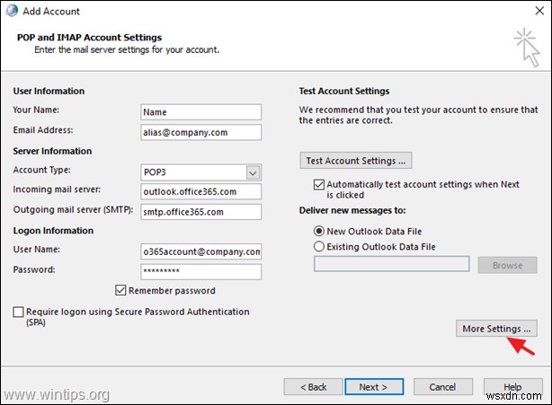Click the Incoming mail server field
This screenshot has width=552, height=405.
(x=200, y=191)
